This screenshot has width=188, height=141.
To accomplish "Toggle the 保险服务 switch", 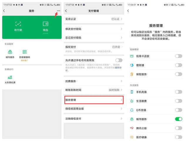I will (x=179, y=74).
